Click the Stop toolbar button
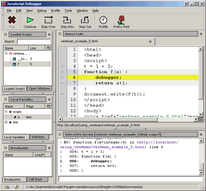206x191 pixels. point(12,22)
